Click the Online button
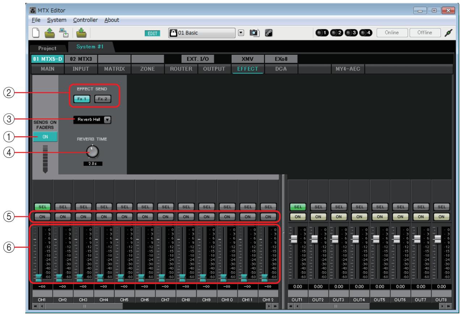 391,33
